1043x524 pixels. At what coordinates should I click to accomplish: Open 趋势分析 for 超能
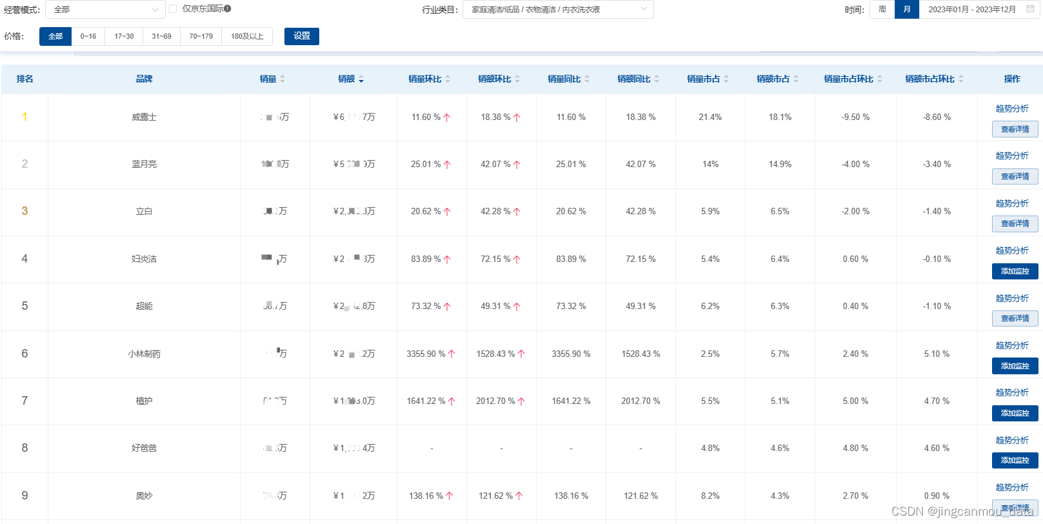(x=1012, y=298)
